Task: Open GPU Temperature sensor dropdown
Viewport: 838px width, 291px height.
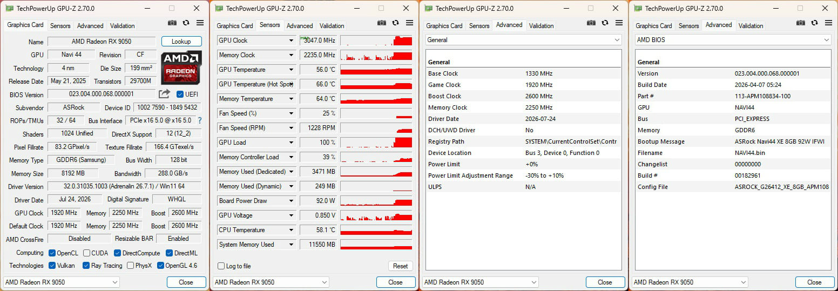Action: click(291, 70)
